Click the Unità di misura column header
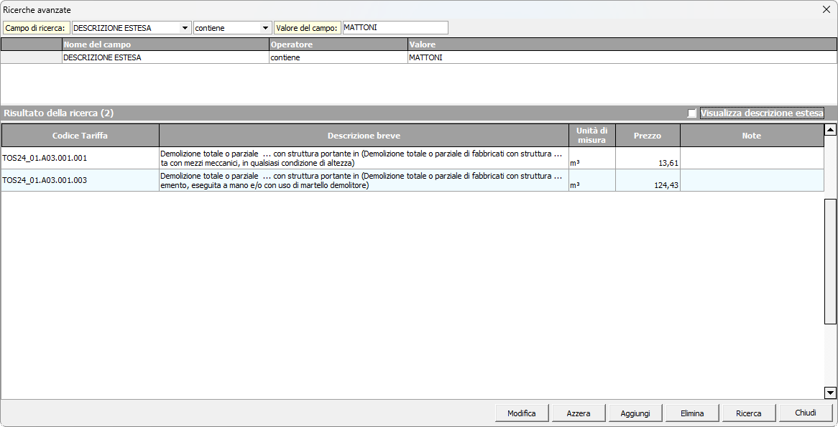Screen dimensions: 838x427 coord(591,136)
